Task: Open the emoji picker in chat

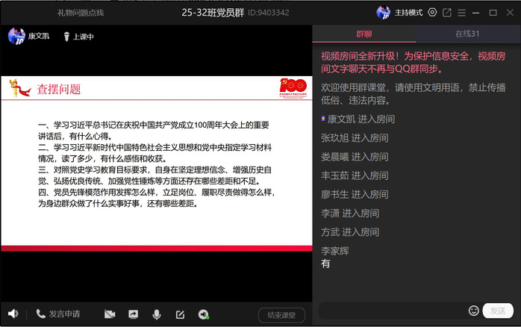Action: [x=473, y=311]
